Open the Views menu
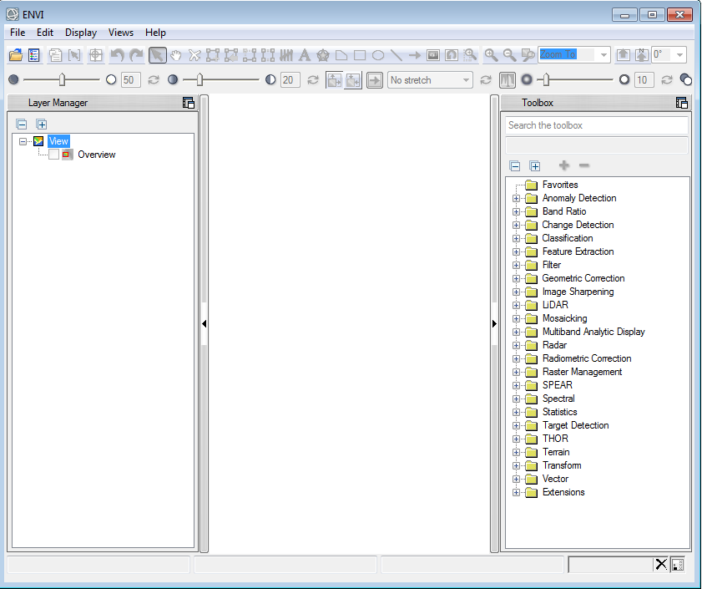702x589 pixels. coord(121,33)
